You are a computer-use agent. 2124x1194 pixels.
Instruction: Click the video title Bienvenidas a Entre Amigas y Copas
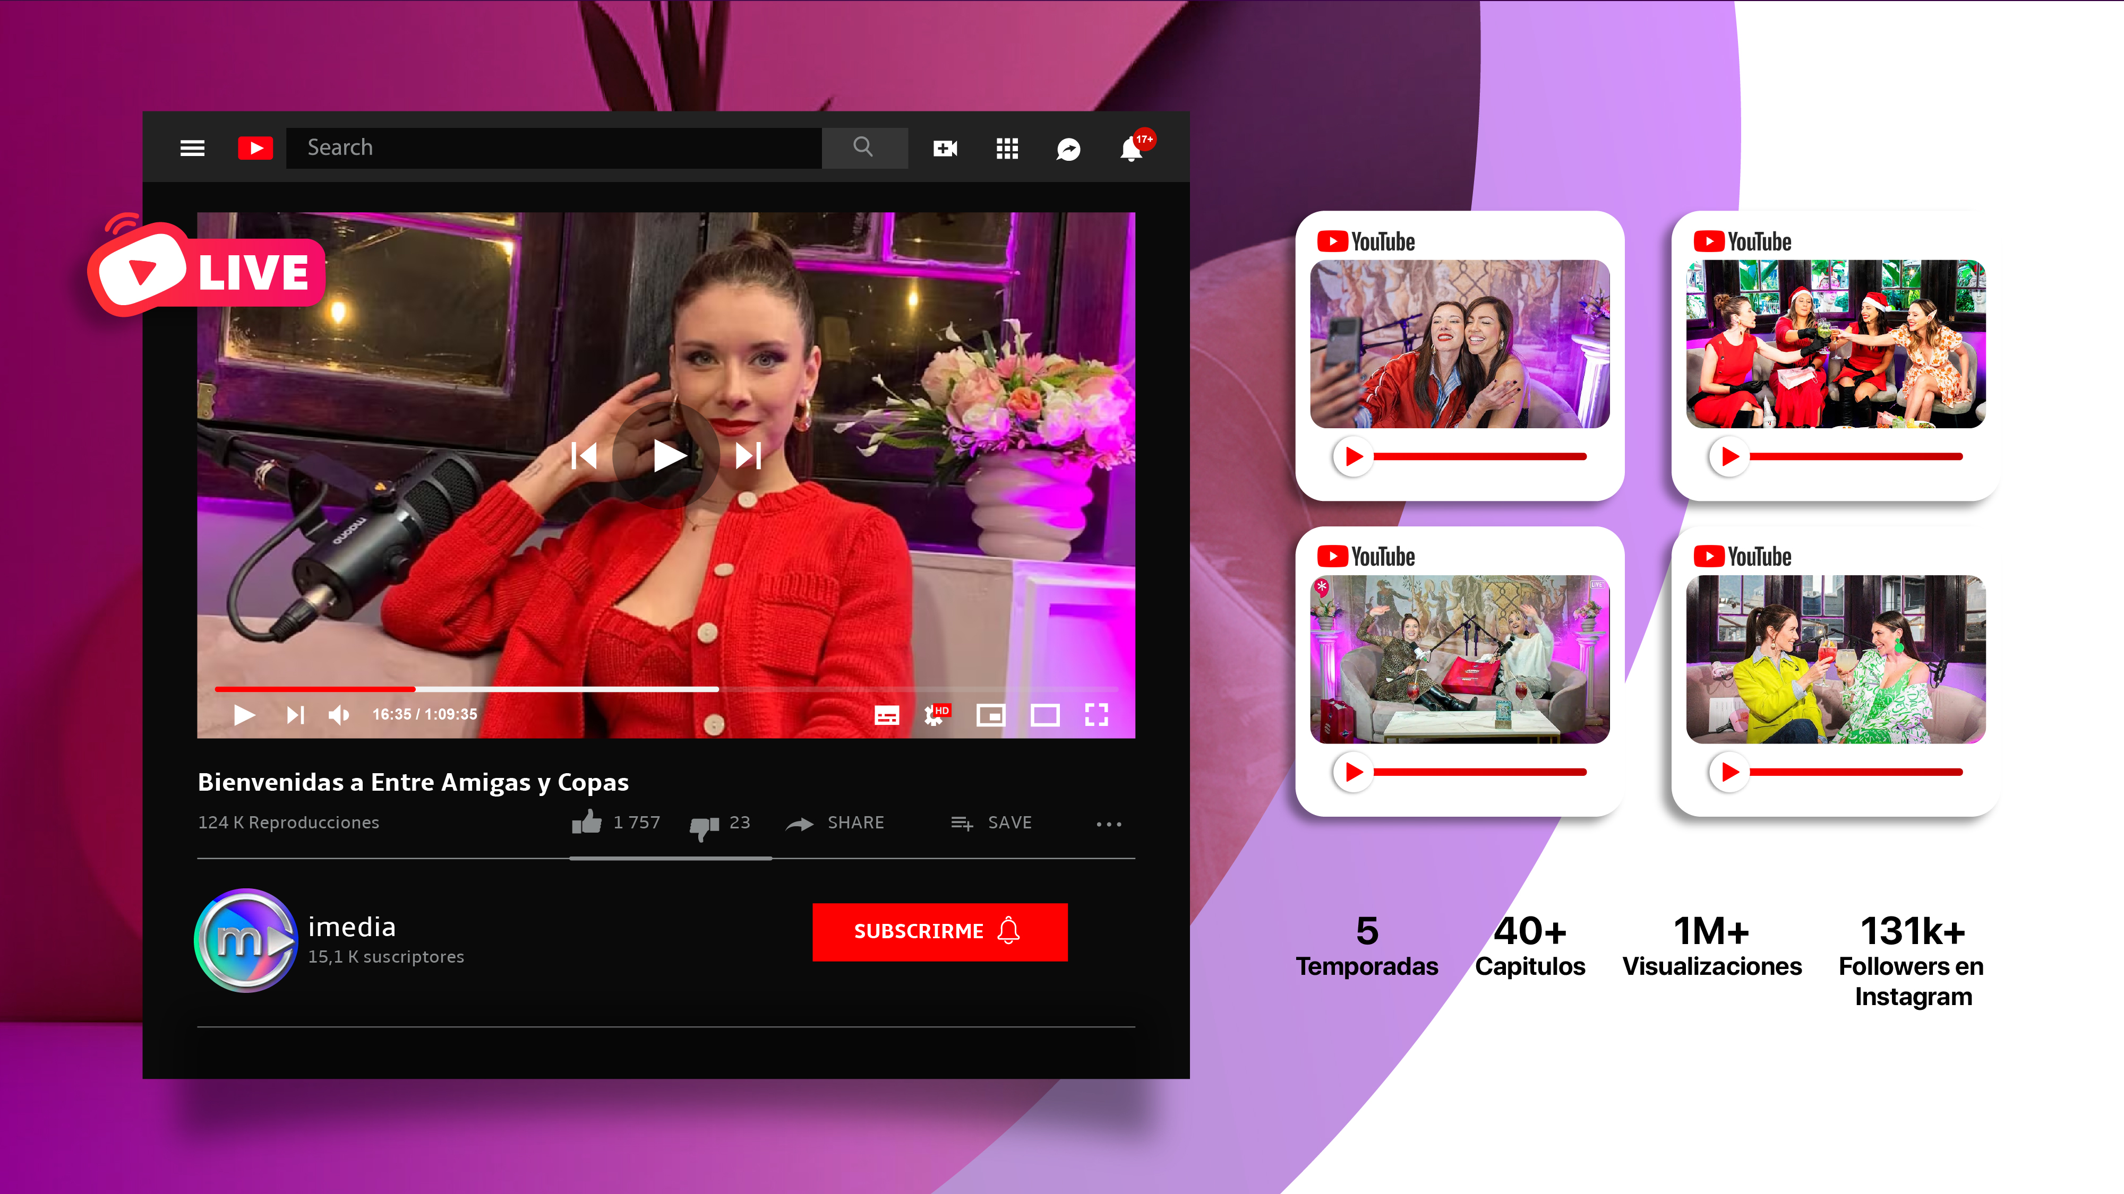click(x=413, y=782)
